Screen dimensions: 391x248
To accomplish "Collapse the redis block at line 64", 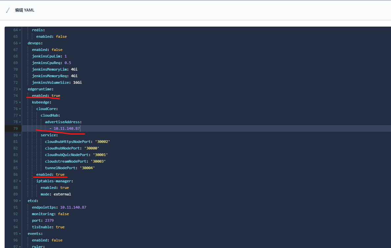I will (20, 30).
